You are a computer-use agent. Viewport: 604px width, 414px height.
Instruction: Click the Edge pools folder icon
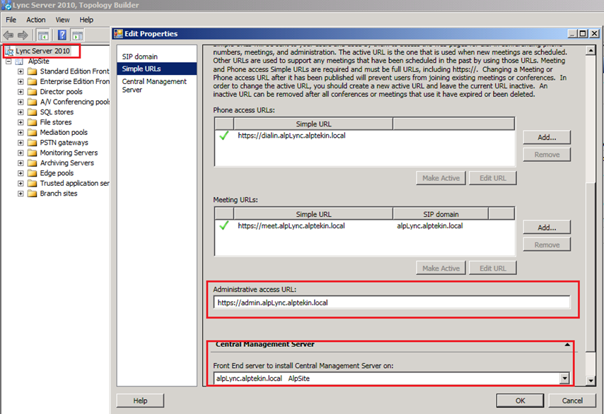tap(33, 173)
